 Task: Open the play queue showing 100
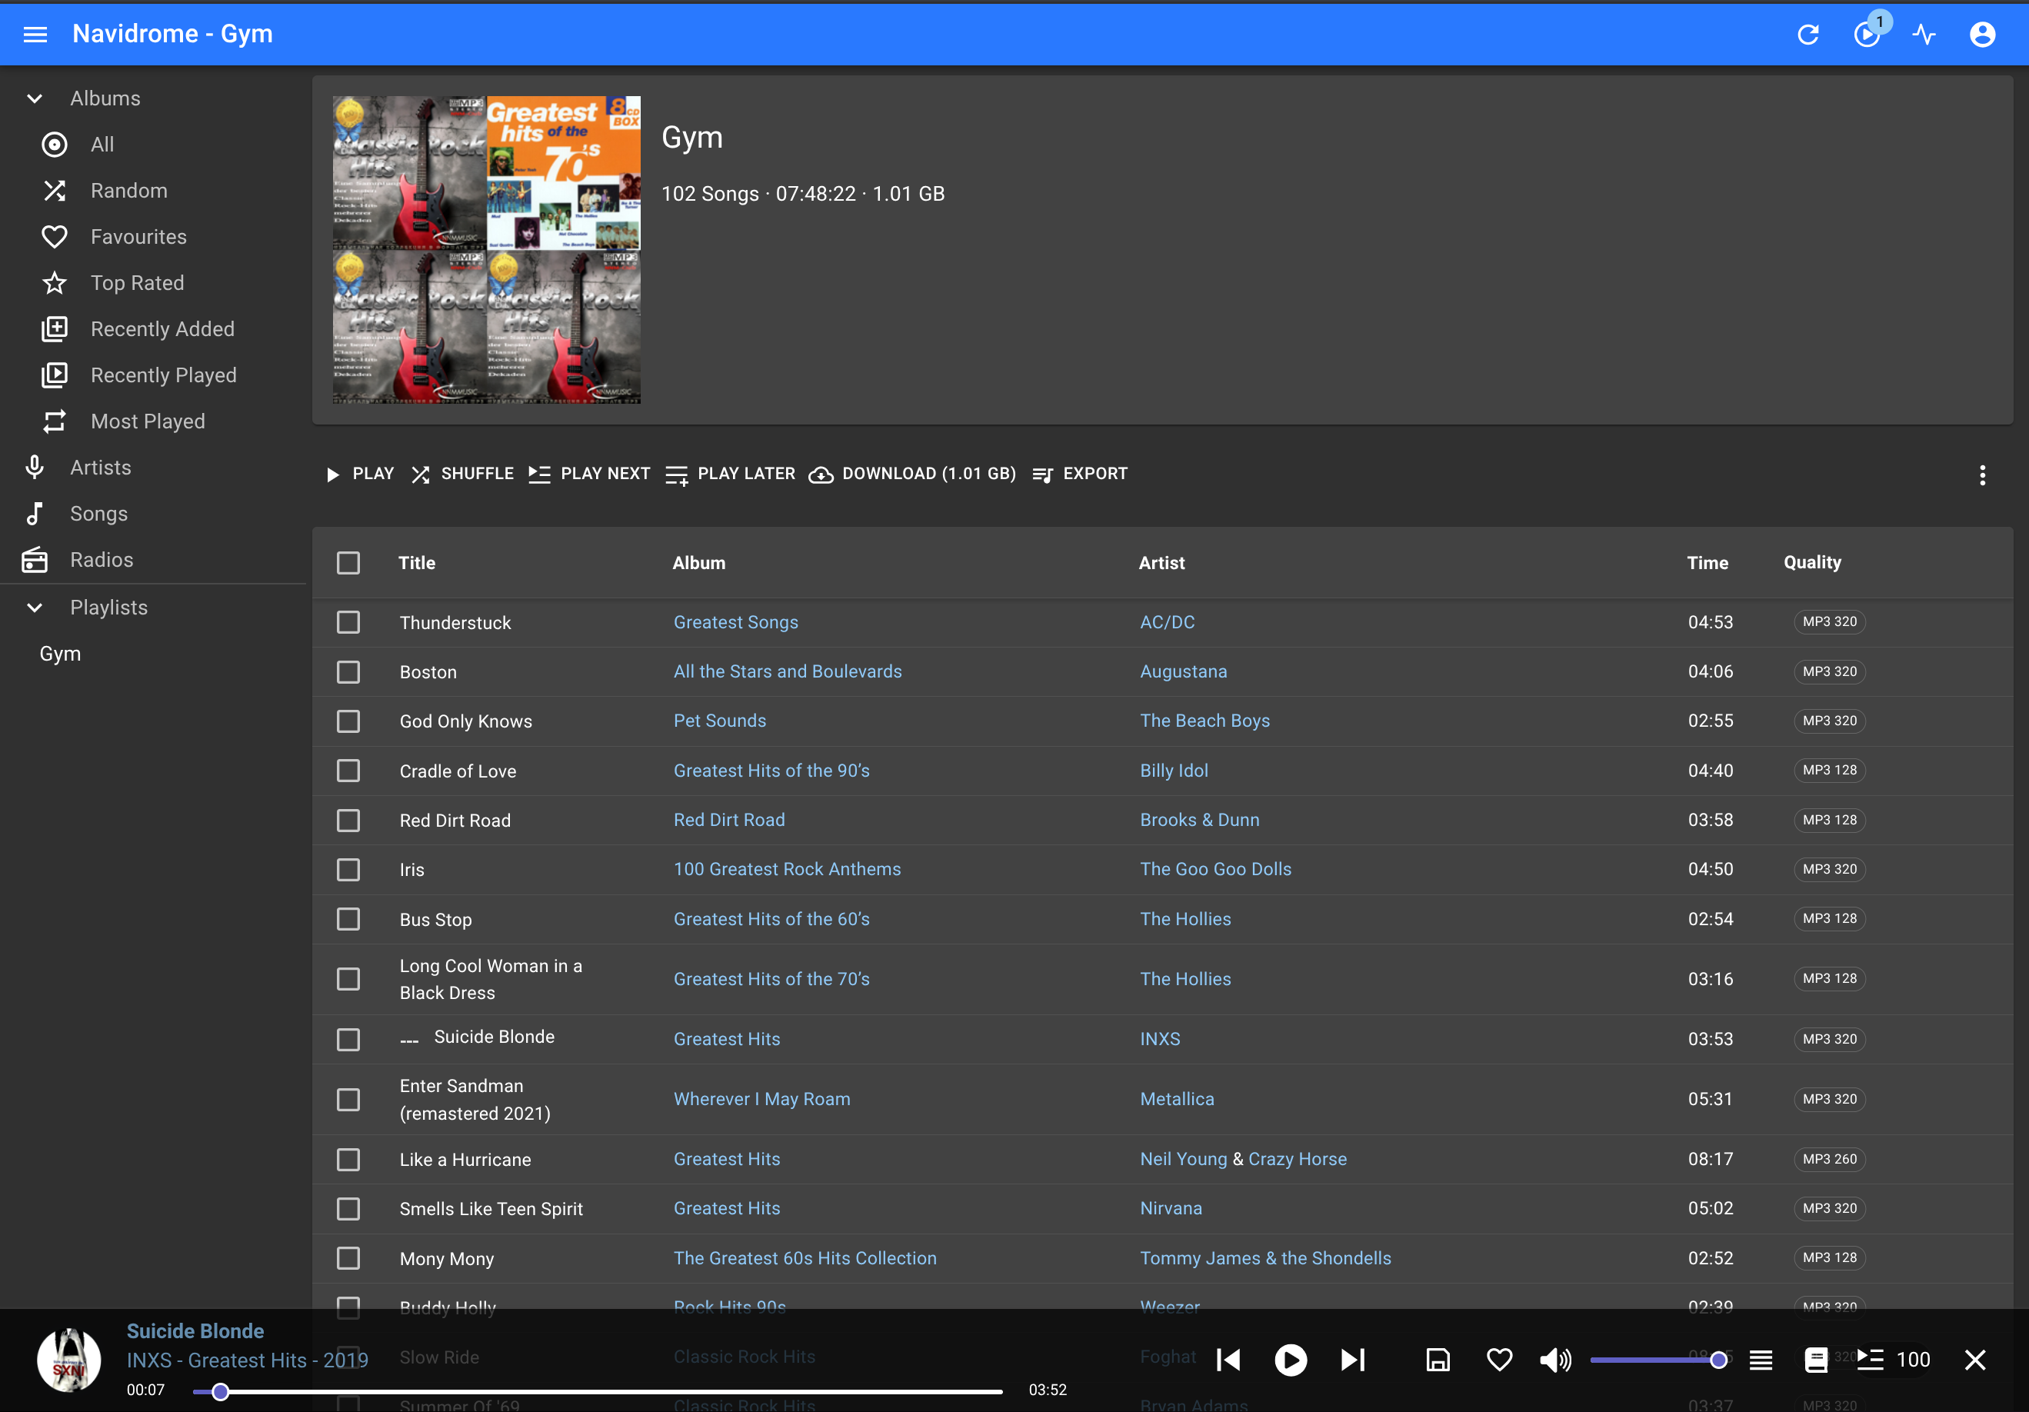click(1892, 1360)
